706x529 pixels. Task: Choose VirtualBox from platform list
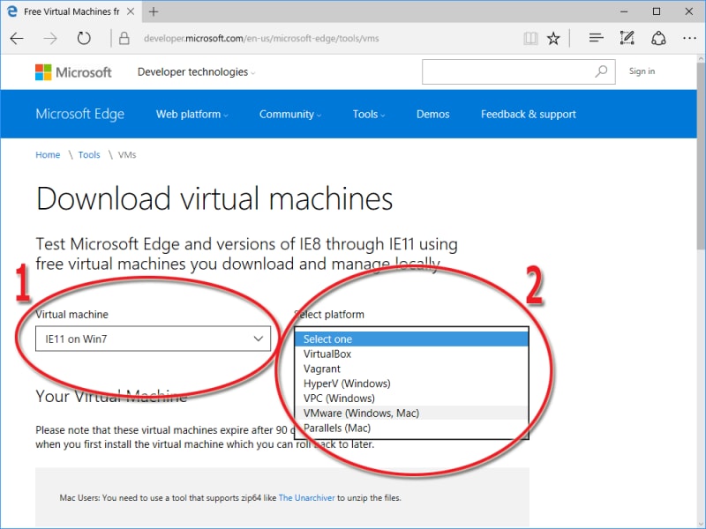[327, 354]
